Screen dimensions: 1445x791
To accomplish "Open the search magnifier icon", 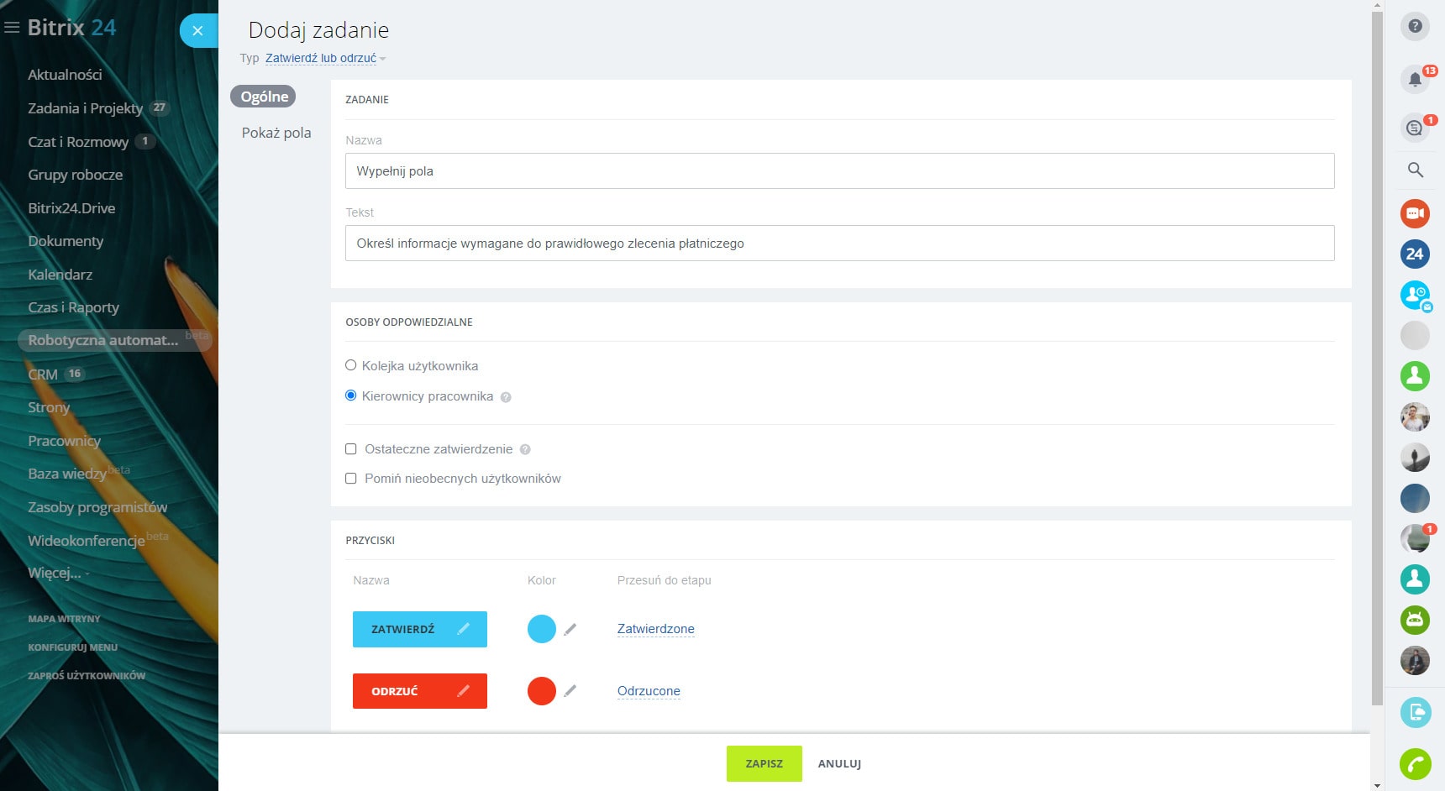I will coord(1415,170).
